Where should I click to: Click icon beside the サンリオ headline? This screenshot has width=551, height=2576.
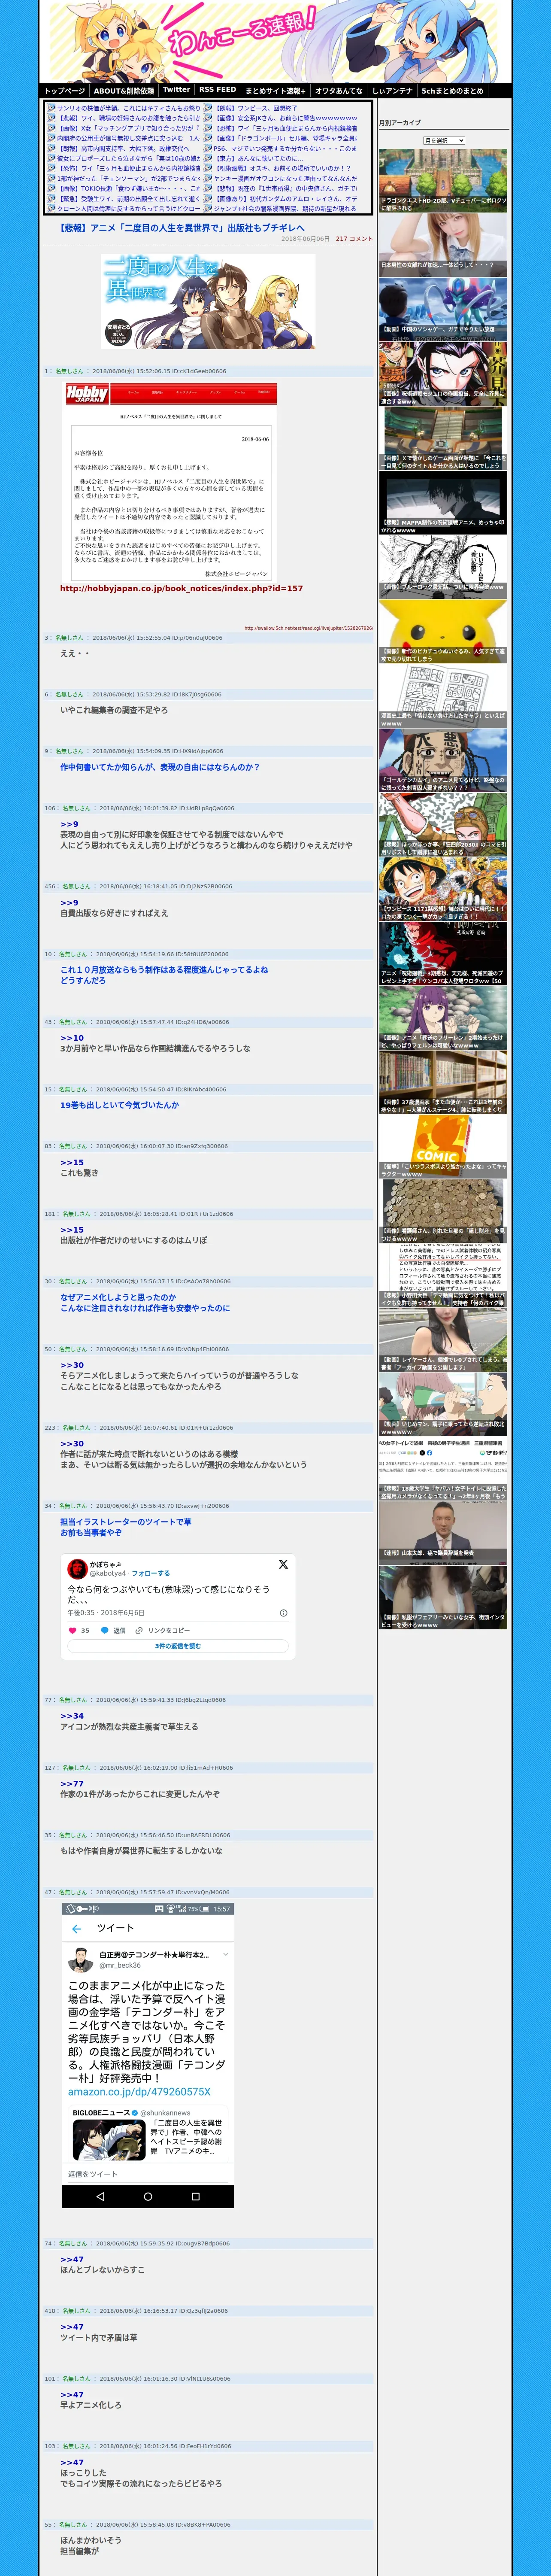pos(50,108)
